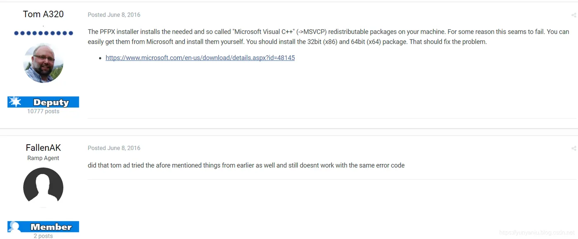
Task: Click the person icon on Member badge
Action: tap(15, 227)
